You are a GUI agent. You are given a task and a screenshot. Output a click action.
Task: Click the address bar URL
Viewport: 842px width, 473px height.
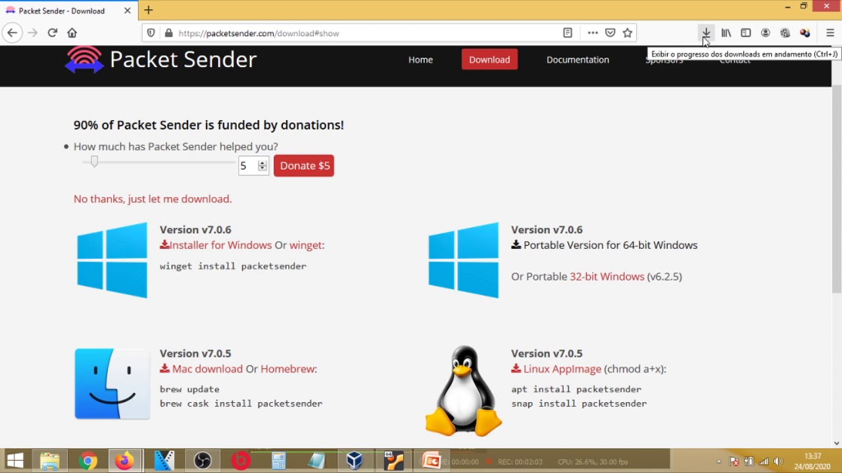coord(259,33)
